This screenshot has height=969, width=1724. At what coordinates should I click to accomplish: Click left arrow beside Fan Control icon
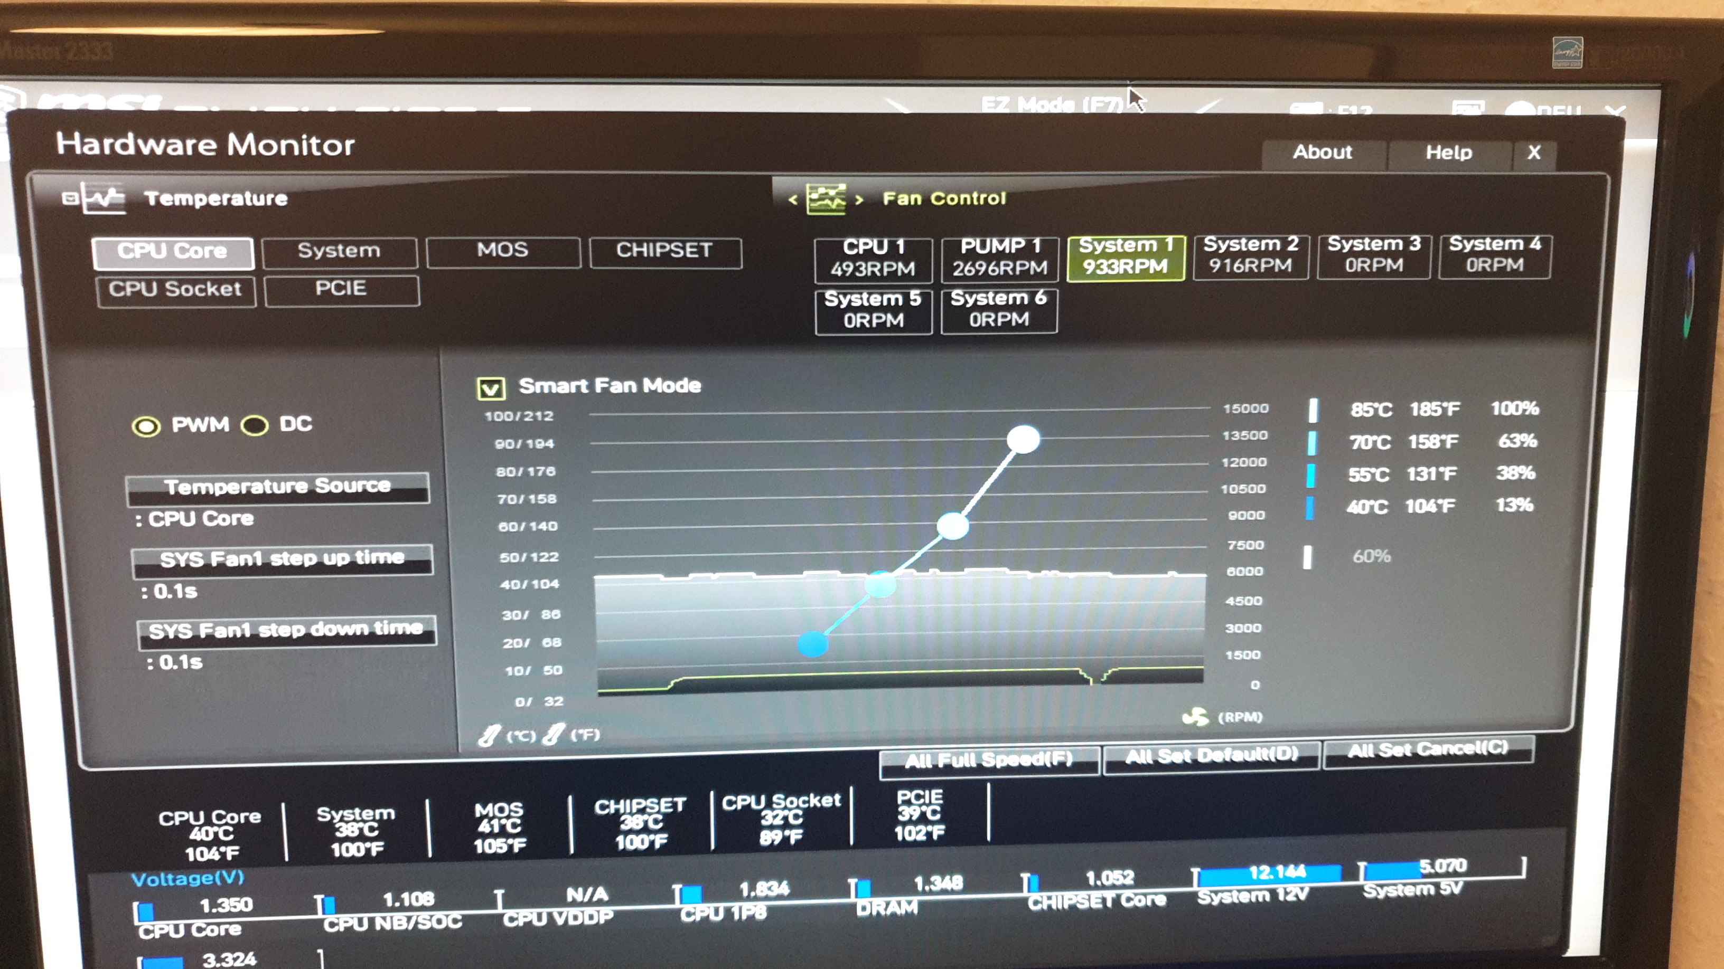(x=792, y=199)
